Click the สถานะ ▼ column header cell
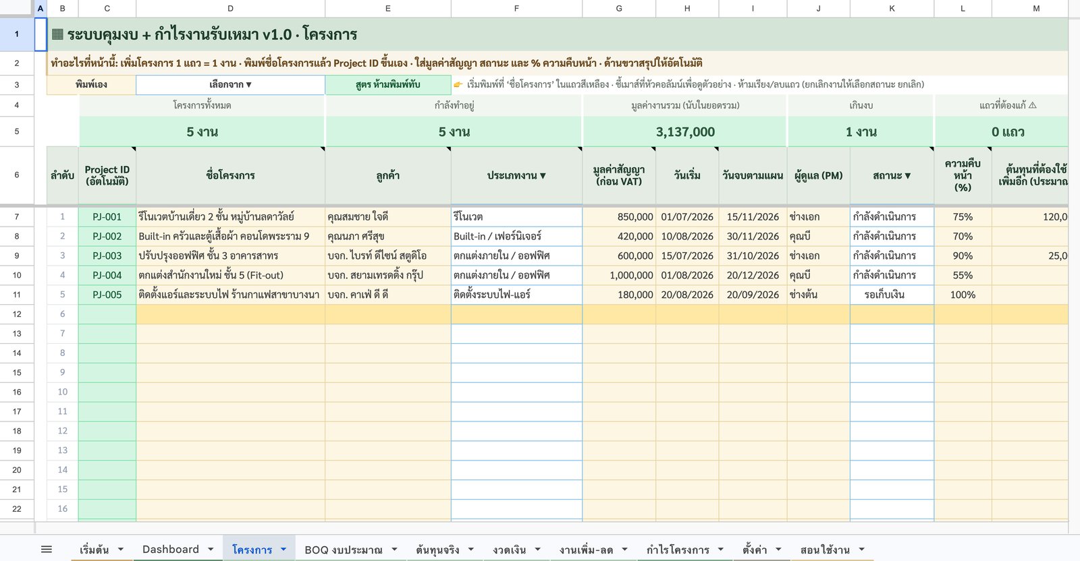Image resolution: width=1080 pixels, height=561 pixels. pyautogui.click(x=892, y=175)
